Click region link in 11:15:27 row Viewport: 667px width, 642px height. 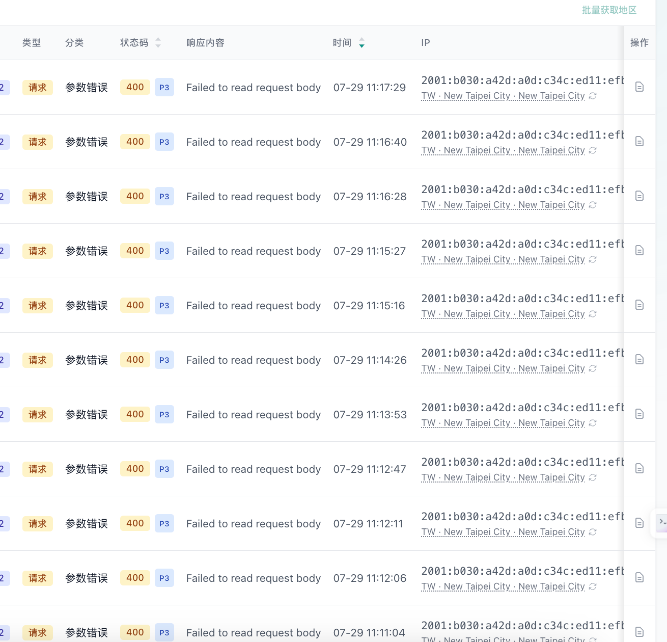[503, 259]
